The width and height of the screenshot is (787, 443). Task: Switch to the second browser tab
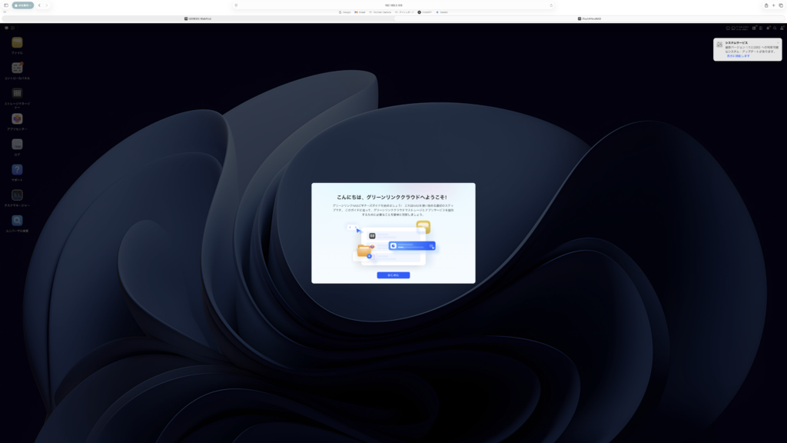click(x=590, y=18)
